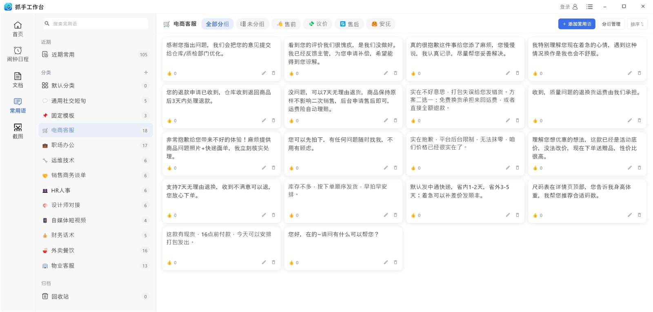Select the 销售商务谈单 category
The height and width of the screenshot is (312, 653).
click(96, 175)
